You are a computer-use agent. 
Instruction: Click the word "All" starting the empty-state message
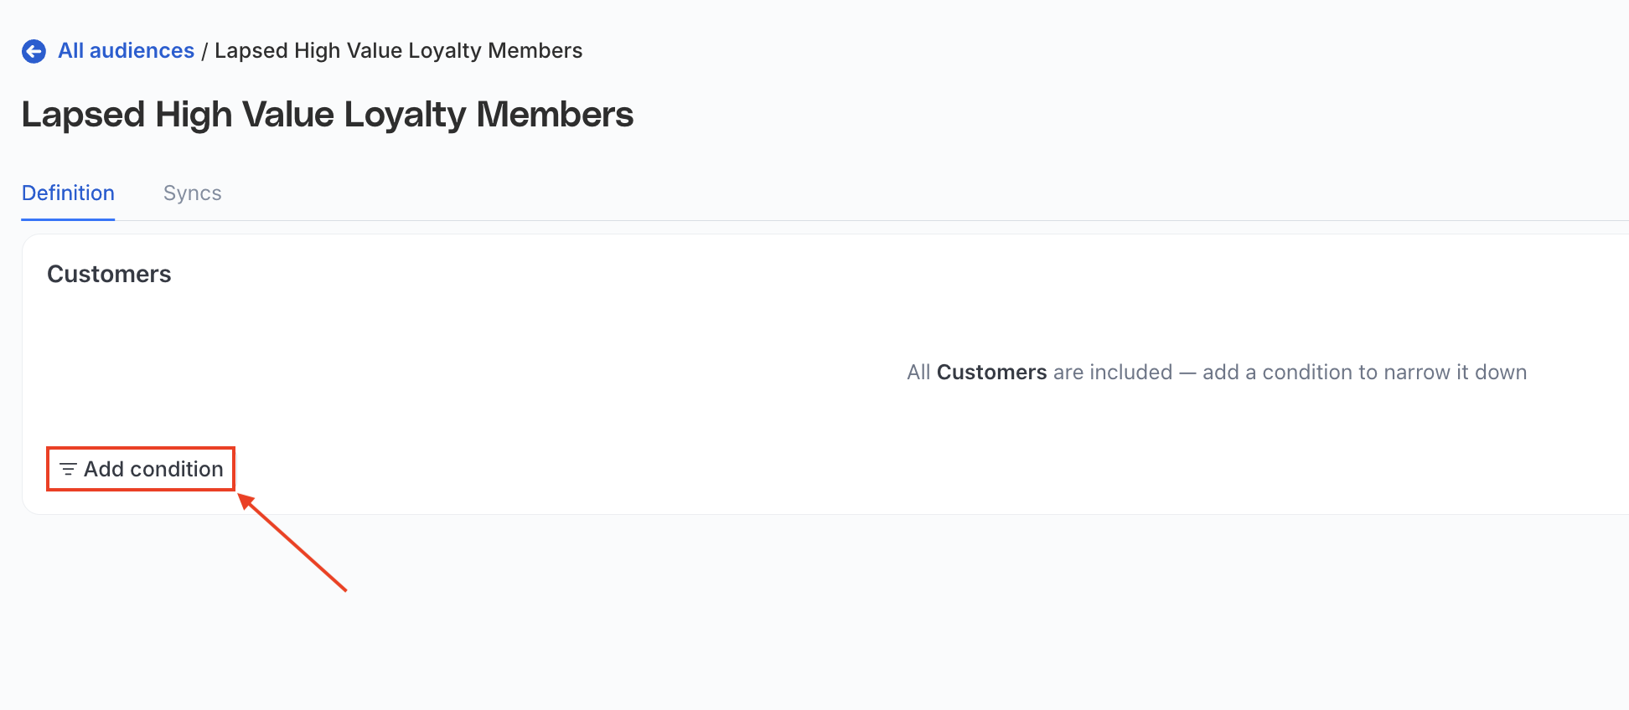tap(918, 373)
